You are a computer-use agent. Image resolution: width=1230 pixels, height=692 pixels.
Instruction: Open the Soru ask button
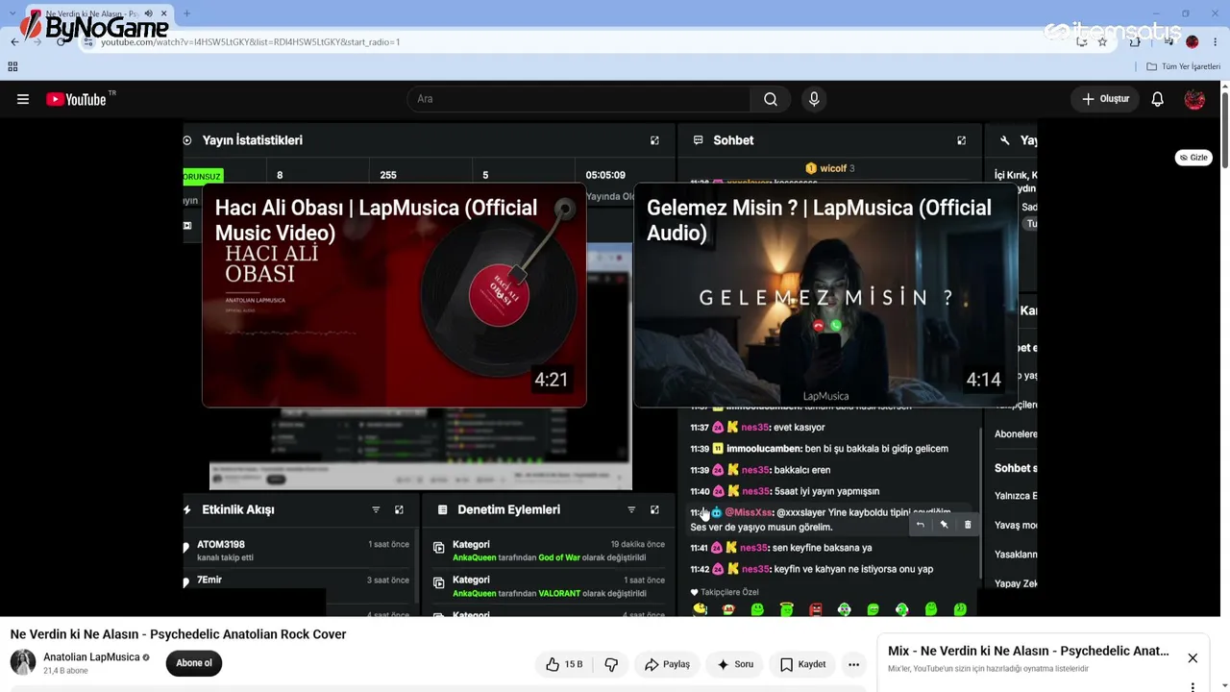coord(735,664)
